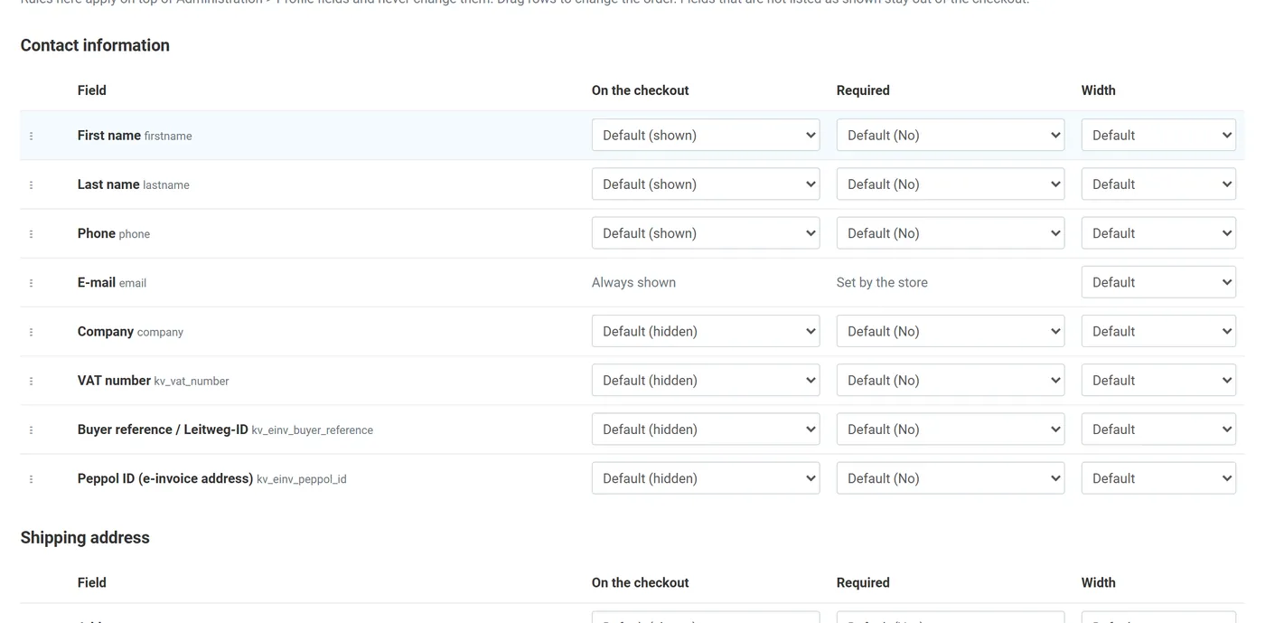Screen dimensions: 1265x623
Task: Click the drag handle of E-mail row
Action: pyautogui.click(x=31, y=283)
